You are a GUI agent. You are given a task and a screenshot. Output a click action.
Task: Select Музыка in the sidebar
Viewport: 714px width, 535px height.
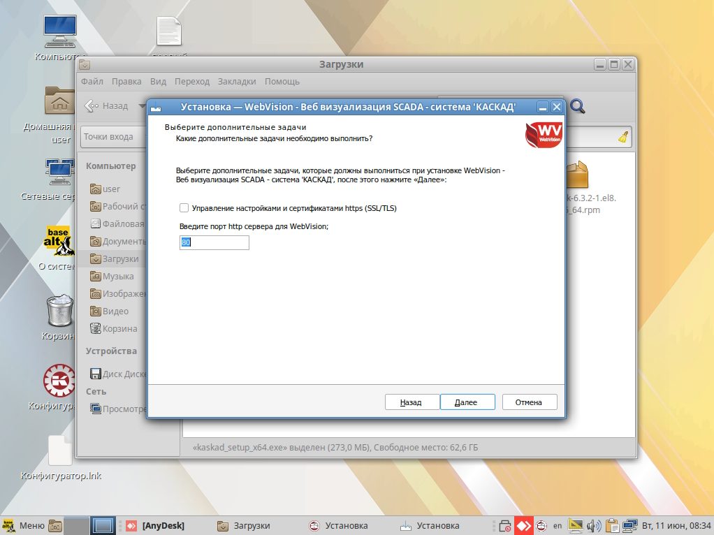point(117,277)
